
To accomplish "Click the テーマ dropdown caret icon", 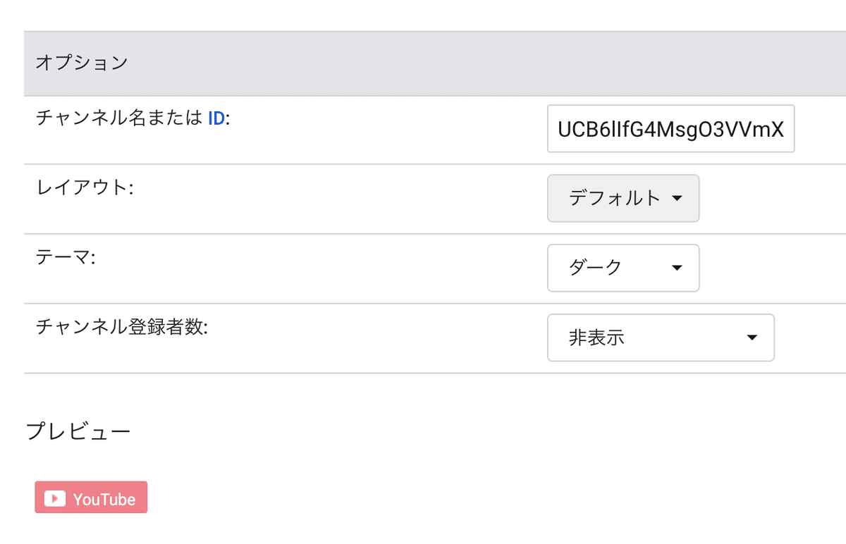I will click(x=678, y=268).
